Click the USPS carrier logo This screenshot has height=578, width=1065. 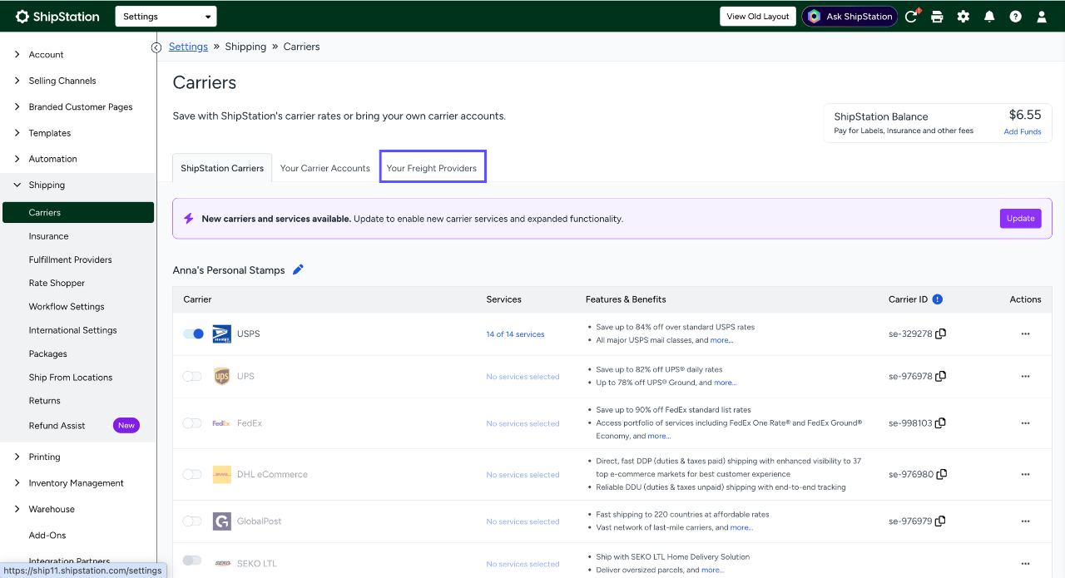point(221,333)
